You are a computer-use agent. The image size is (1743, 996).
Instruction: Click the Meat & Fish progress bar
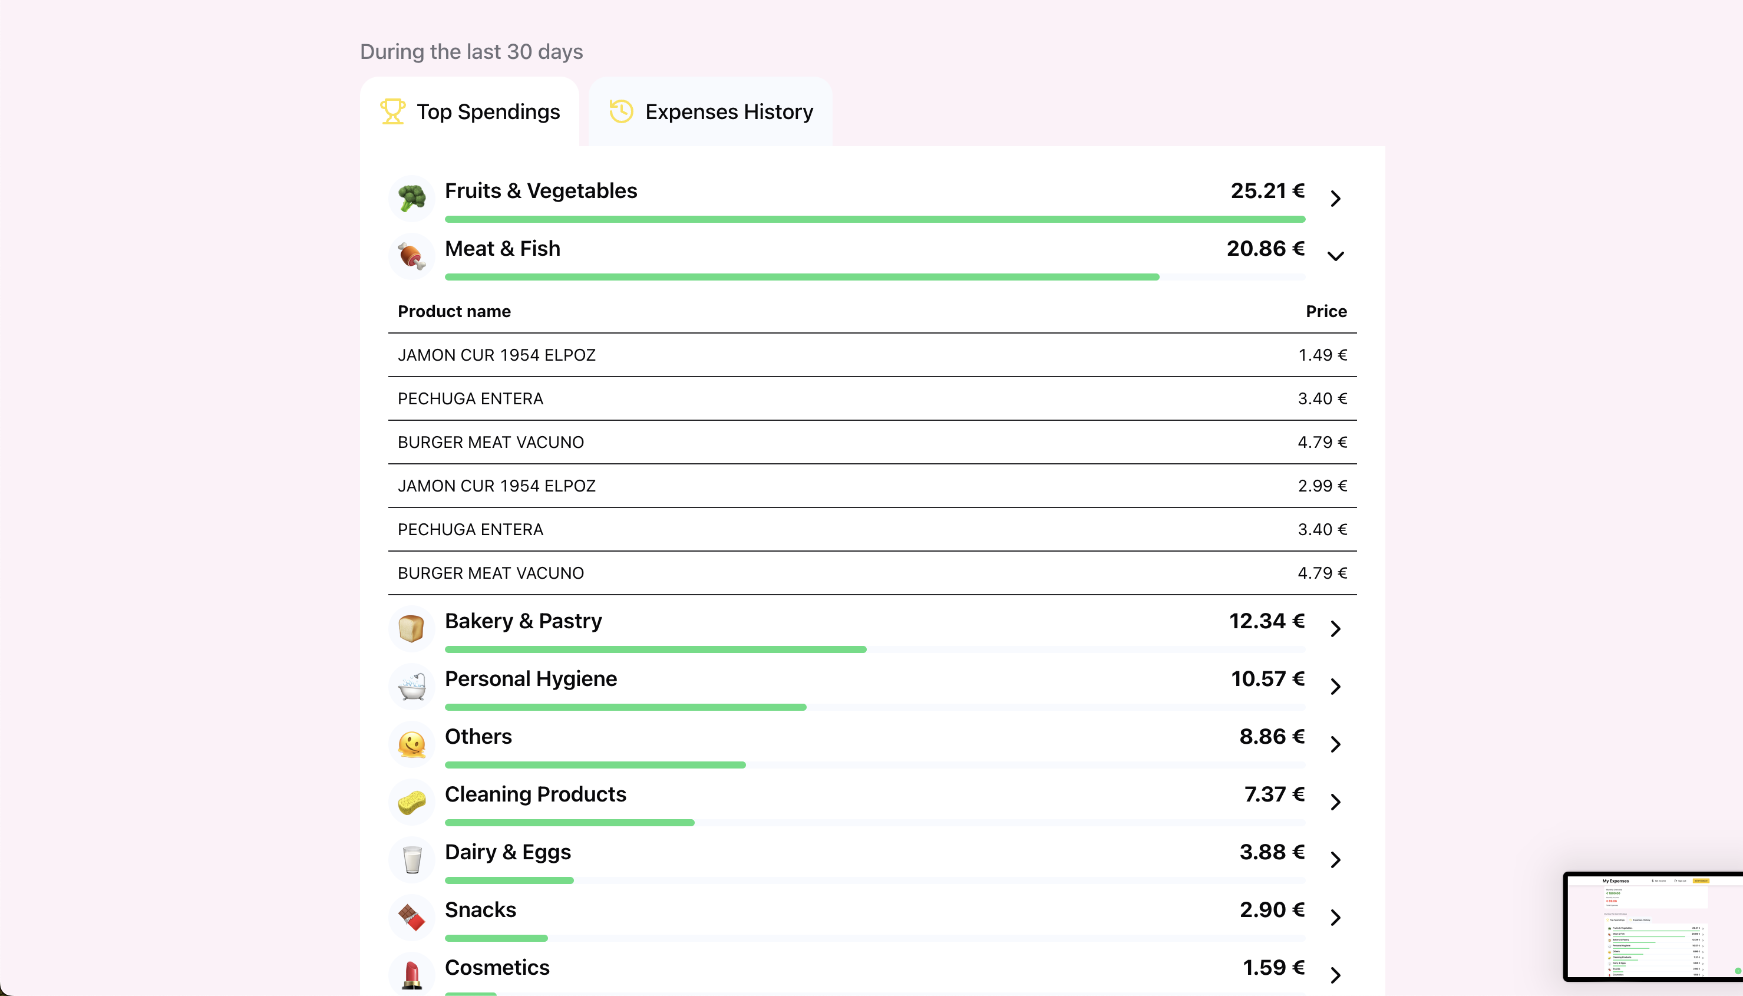[874, 277]
